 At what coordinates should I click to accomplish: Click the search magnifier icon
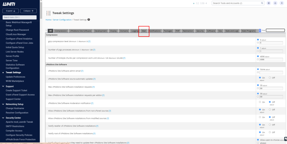(x=262, y=3)
